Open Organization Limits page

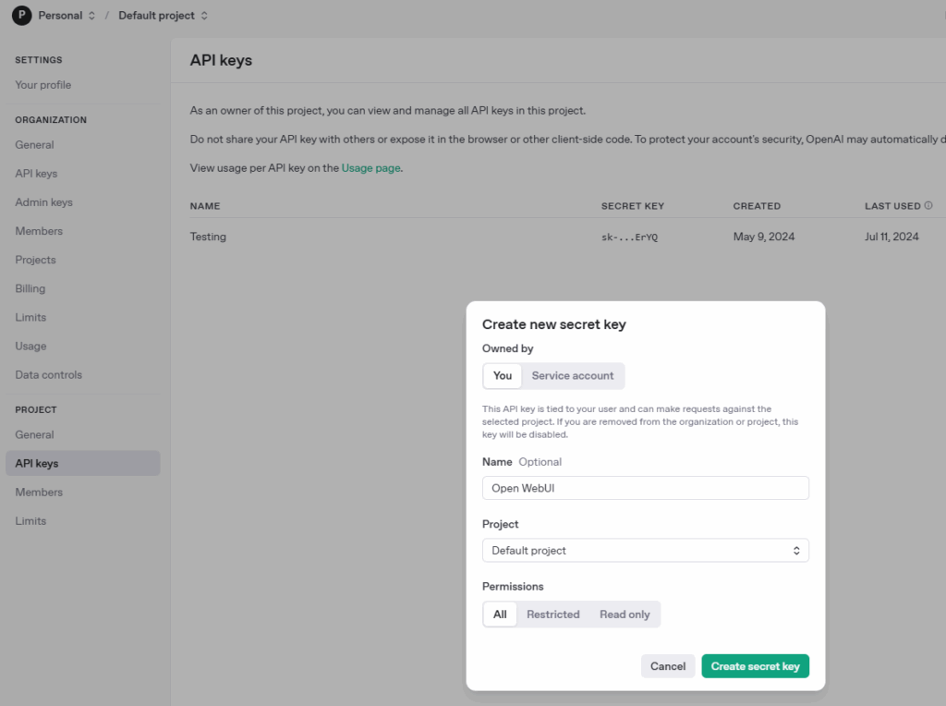[x=30, y=317]
